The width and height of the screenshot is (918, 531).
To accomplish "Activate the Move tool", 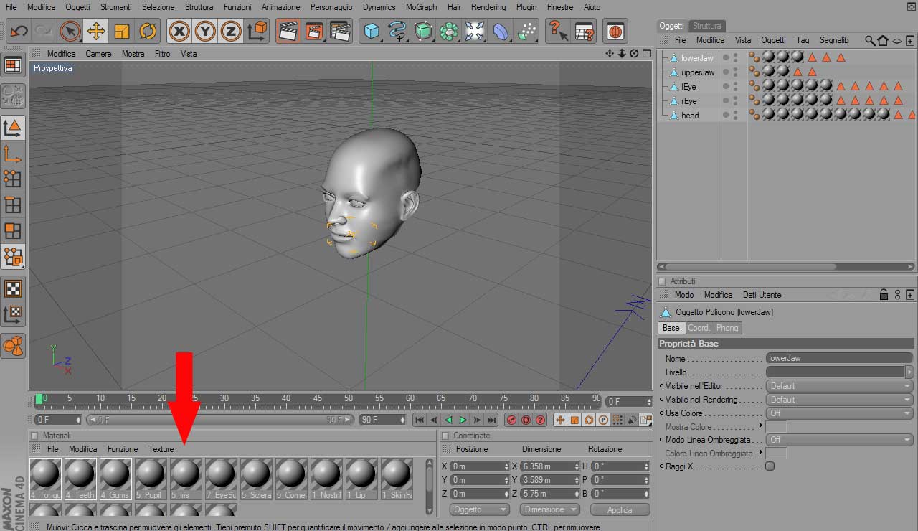I will click(x=96, y=31).
